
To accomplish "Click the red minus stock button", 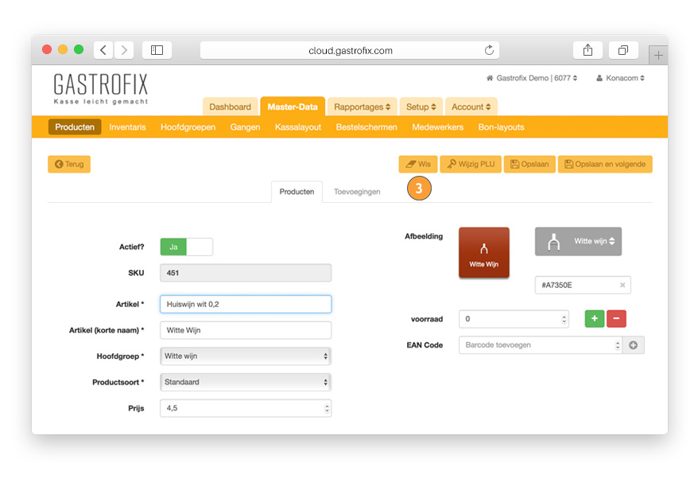I will pyautogui.click(x=616, y=319).
